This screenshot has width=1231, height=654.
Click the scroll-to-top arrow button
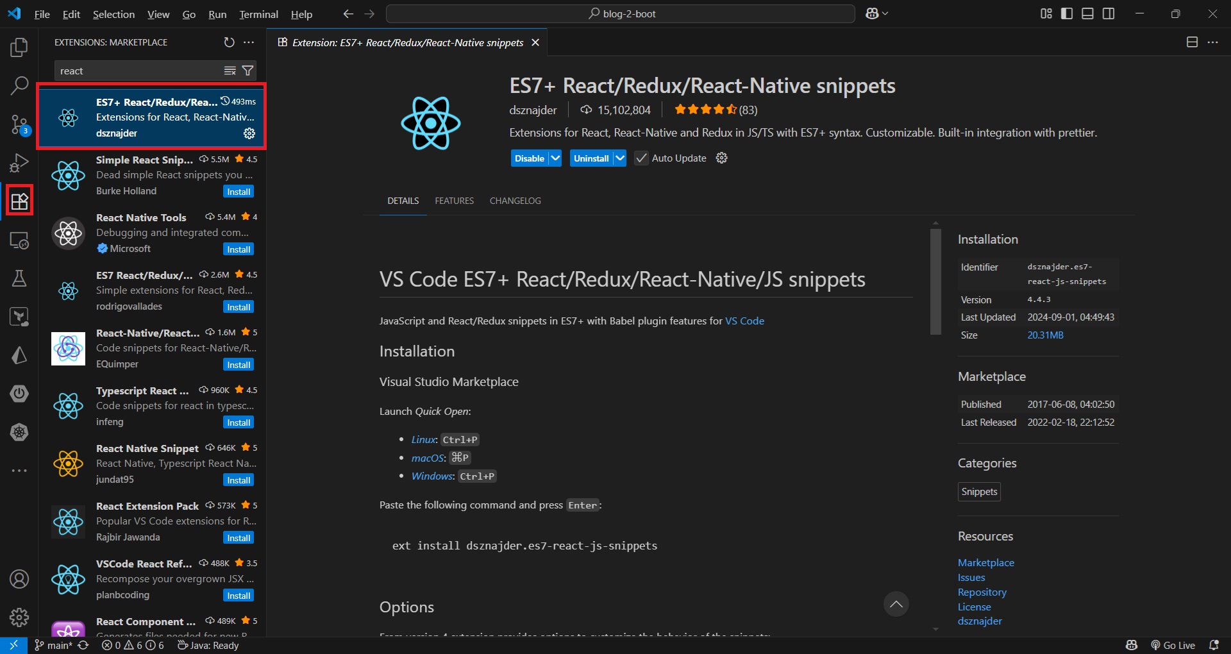(x=896, y=604)
